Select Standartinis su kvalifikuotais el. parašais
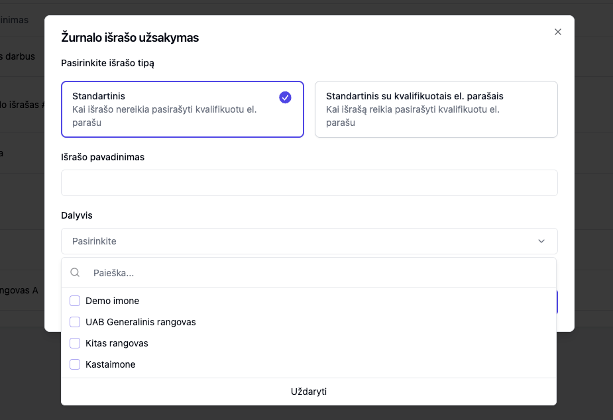This screenshot has height=420, width=613. [436, 109]
